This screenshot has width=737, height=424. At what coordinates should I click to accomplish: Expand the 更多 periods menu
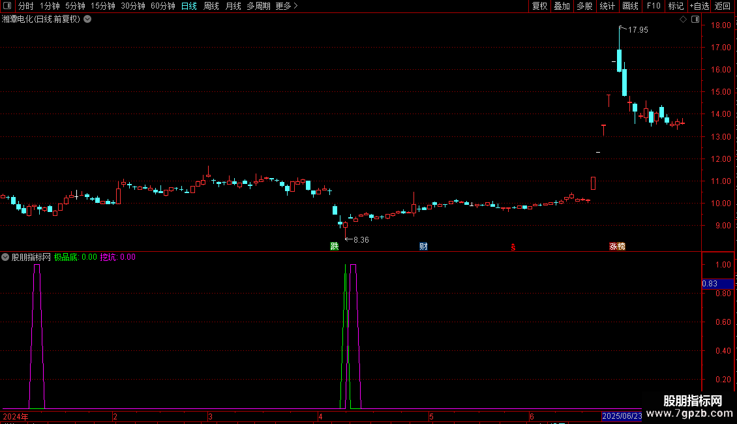click(287, 6)
